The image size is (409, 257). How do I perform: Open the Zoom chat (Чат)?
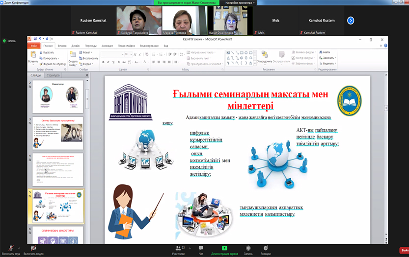[x=201, y=250]
